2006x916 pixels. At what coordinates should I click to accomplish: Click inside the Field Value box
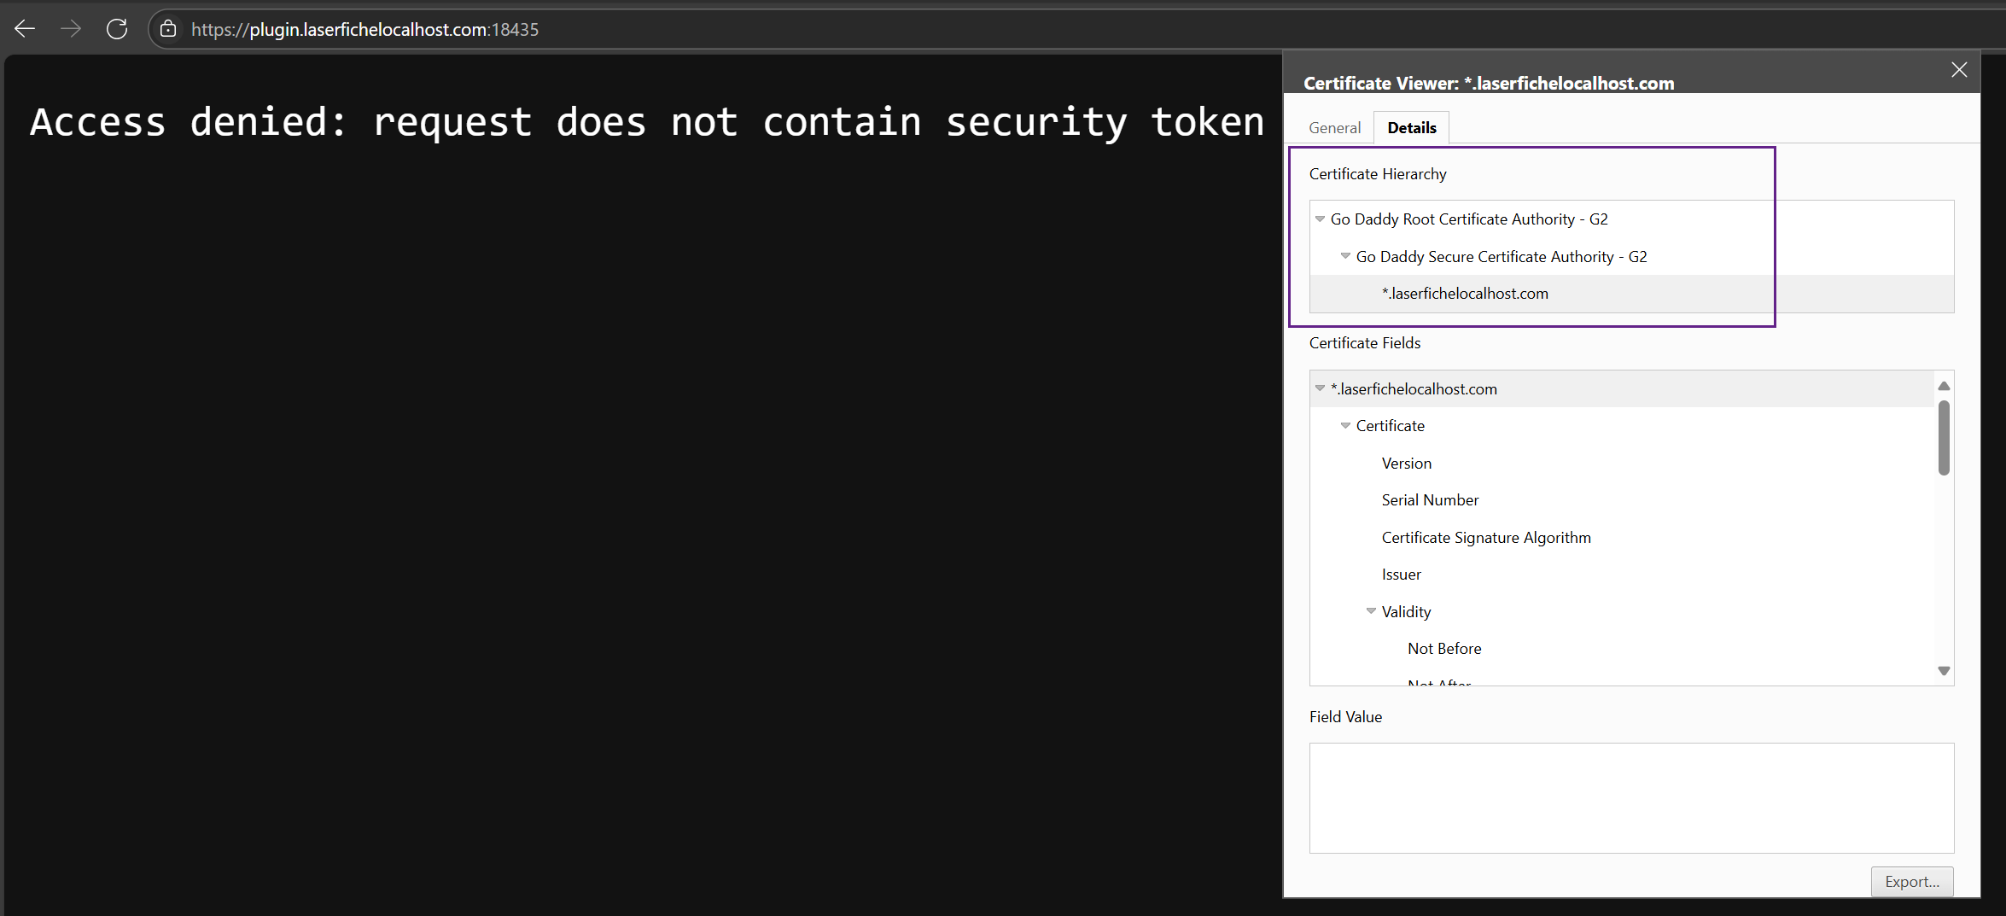click(x=1631, y=798)
